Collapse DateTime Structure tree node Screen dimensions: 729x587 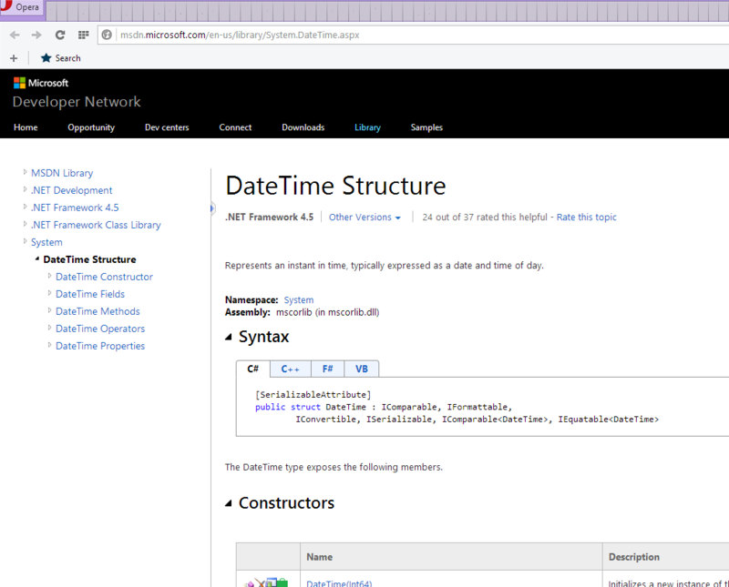coord(37,258)
